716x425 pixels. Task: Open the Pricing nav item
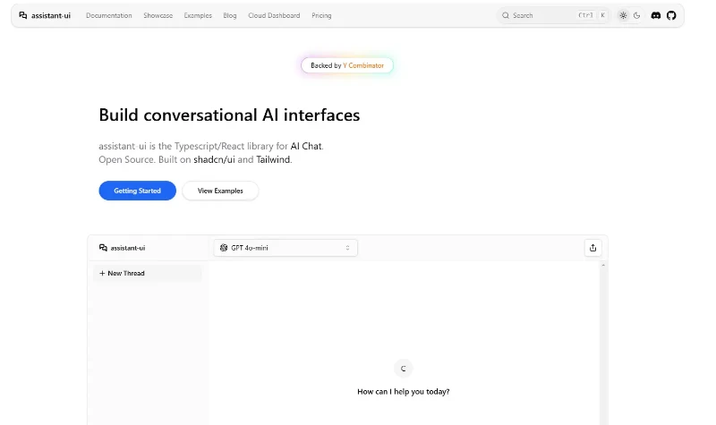pos(321,15)
